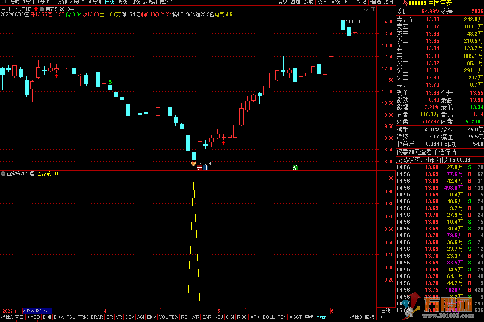Click the 14:56 trade row with 498.0万
This screenshot has height=322, width=484.
pyautogui.click(x=440, y=188)
